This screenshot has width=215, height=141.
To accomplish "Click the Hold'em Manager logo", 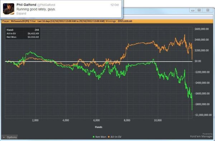I will click(201, 135).
